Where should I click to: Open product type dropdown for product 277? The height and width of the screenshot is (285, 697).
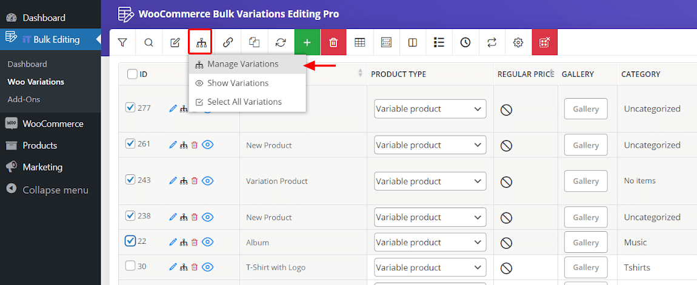coord(430,109)
